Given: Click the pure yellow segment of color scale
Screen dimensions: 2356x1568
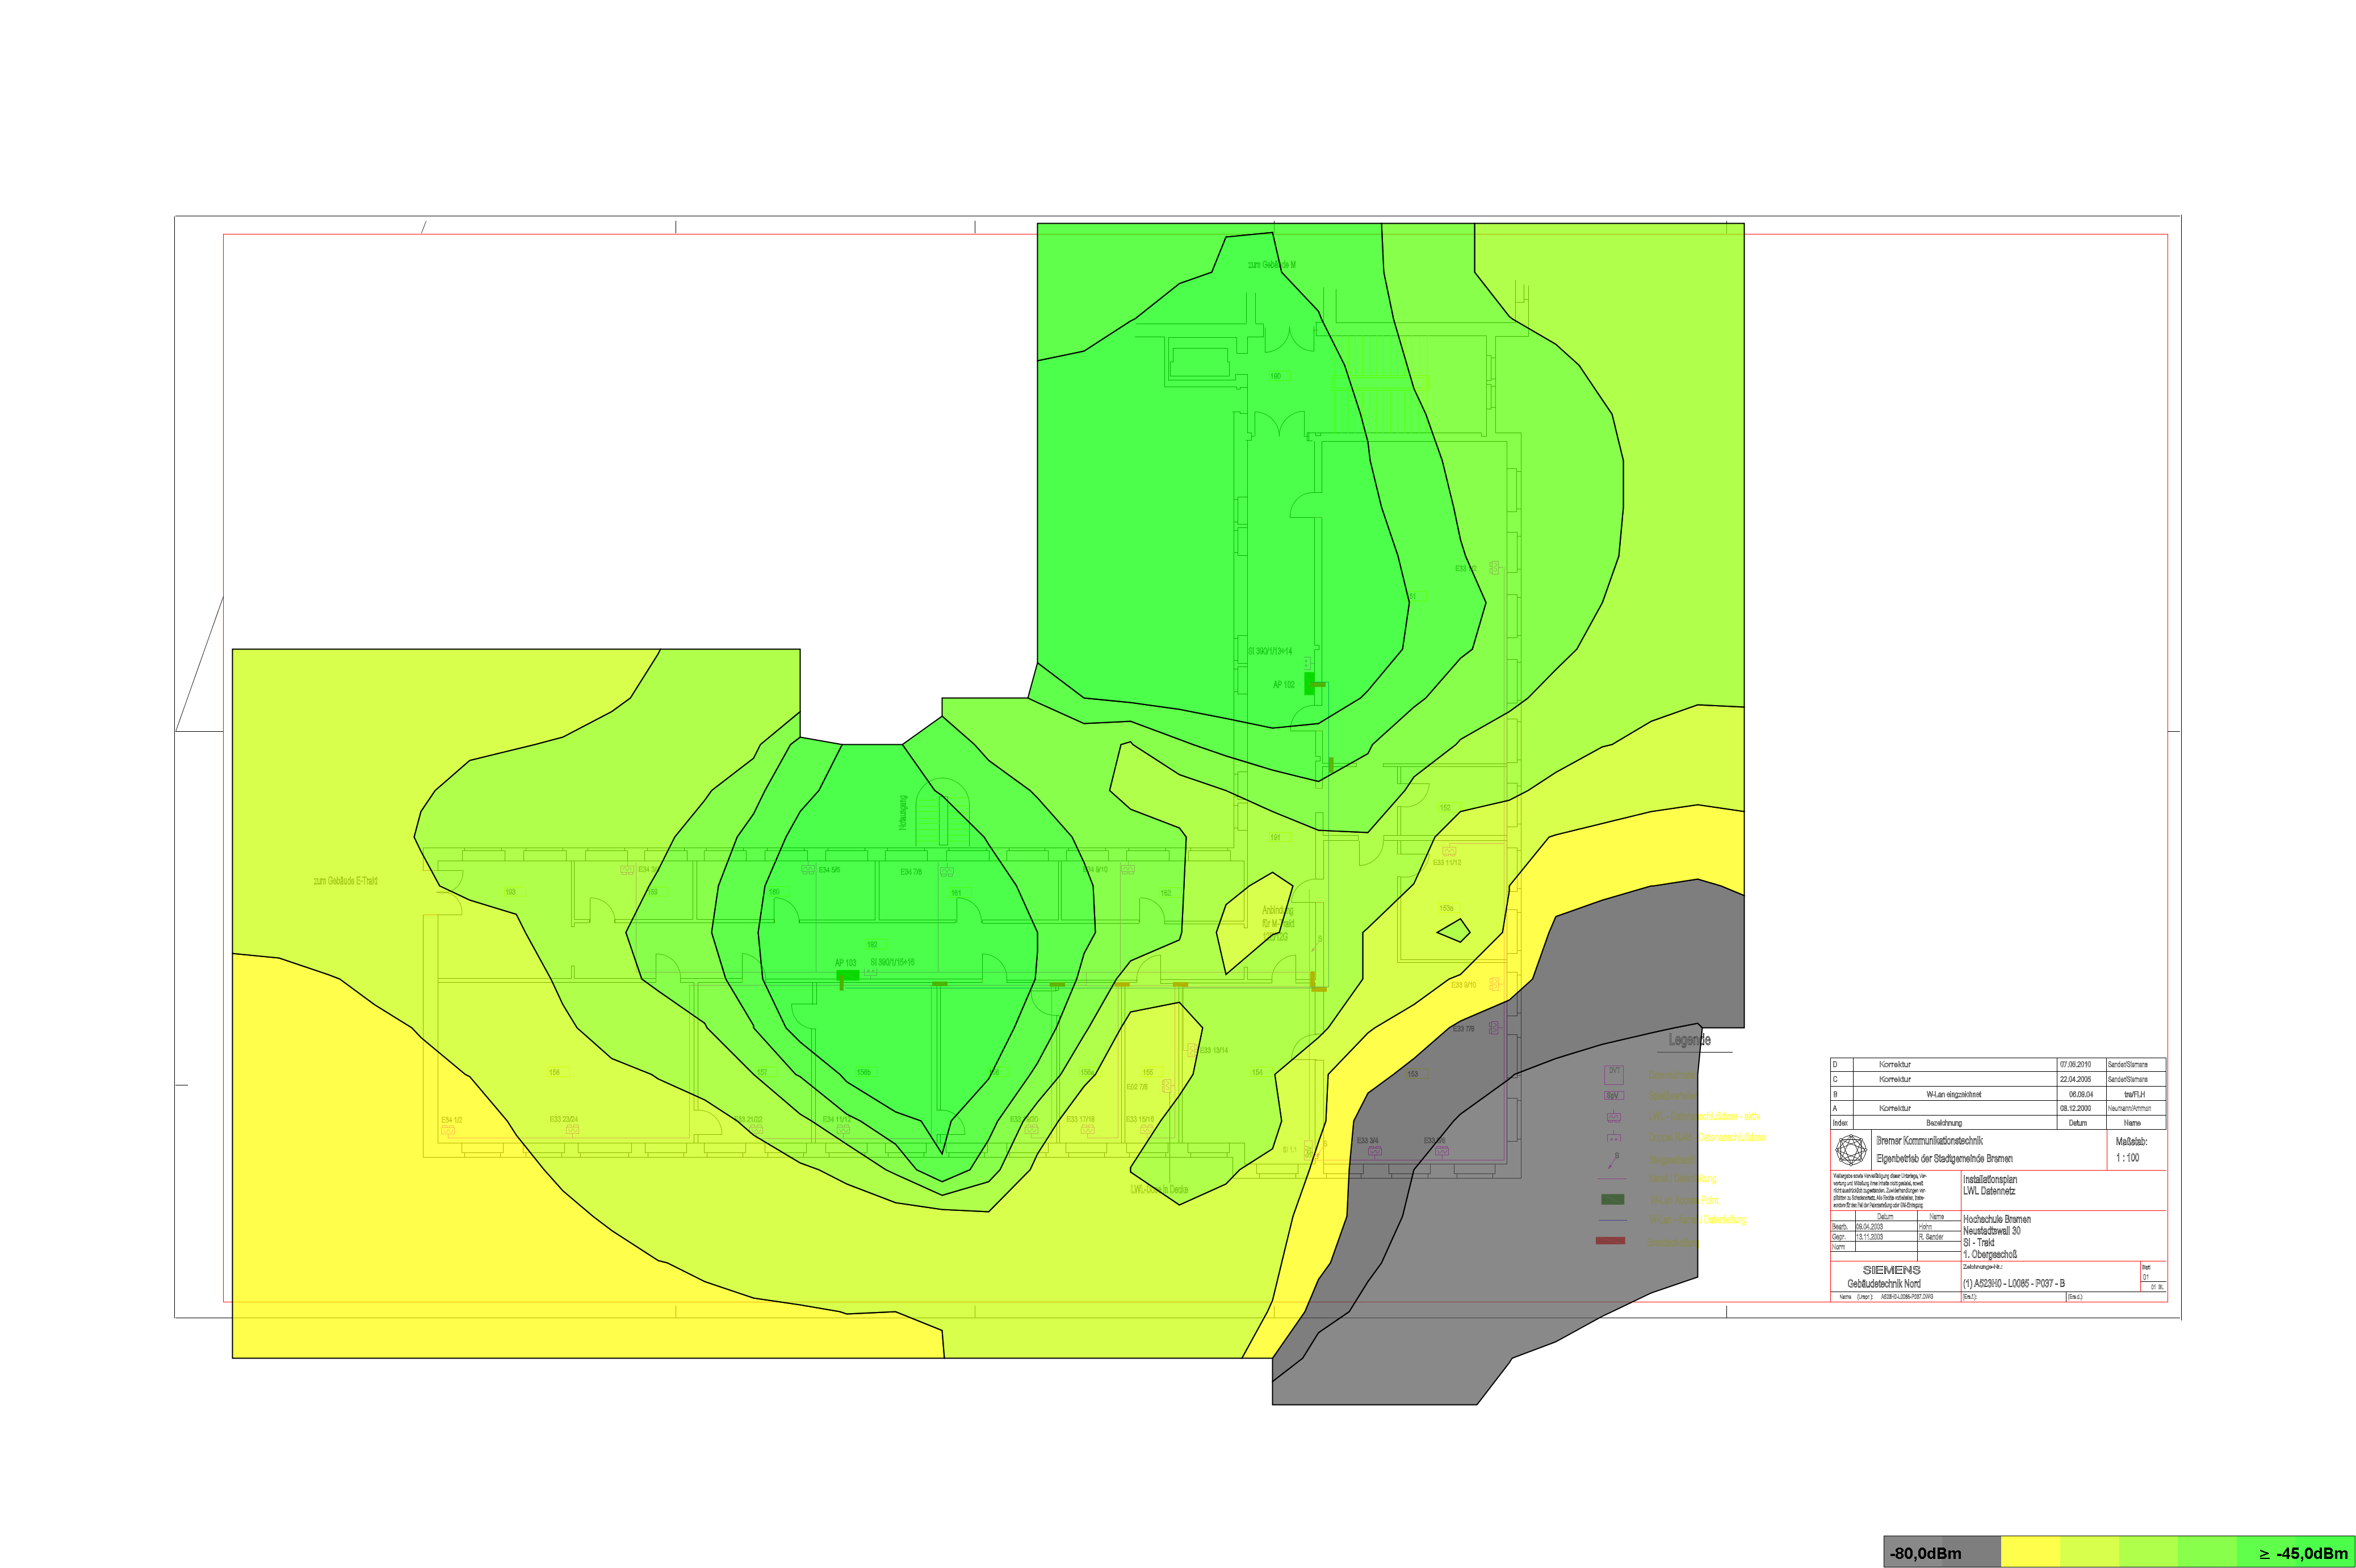Looking at the screenshot, I should point(2030,1553).
